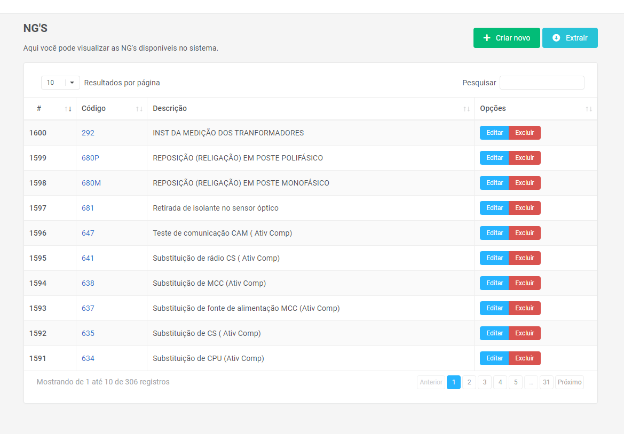Image resolution: width=624 pixels, height=434 pixels.
Task: Click sort arrows in Opções column
Action: [x=588, y=109]
